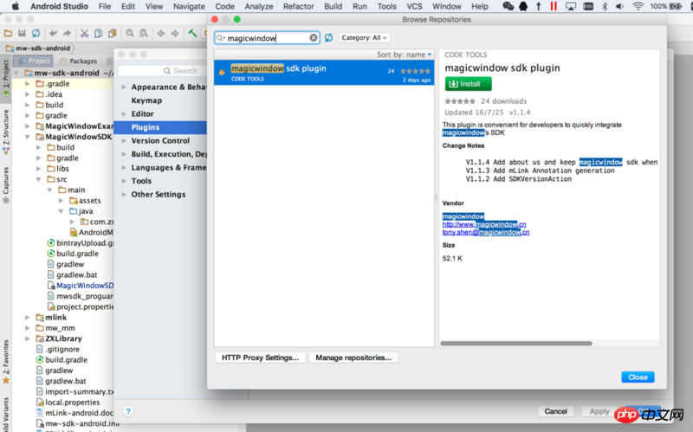
Task: Click the QQ penguin menu bar icon
Action: point(523,6)
